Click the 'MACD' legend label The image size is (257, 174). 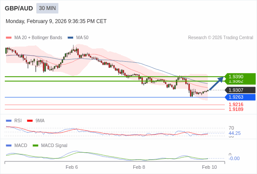(21, 146)
